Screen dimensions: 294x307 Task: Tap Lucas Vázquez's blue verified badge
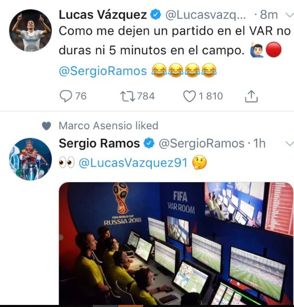coord(156,15)
